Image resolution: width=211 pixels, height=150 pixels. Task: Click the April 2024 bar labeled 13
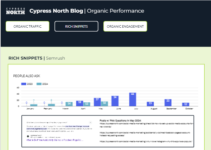click(x=87, y=104)
